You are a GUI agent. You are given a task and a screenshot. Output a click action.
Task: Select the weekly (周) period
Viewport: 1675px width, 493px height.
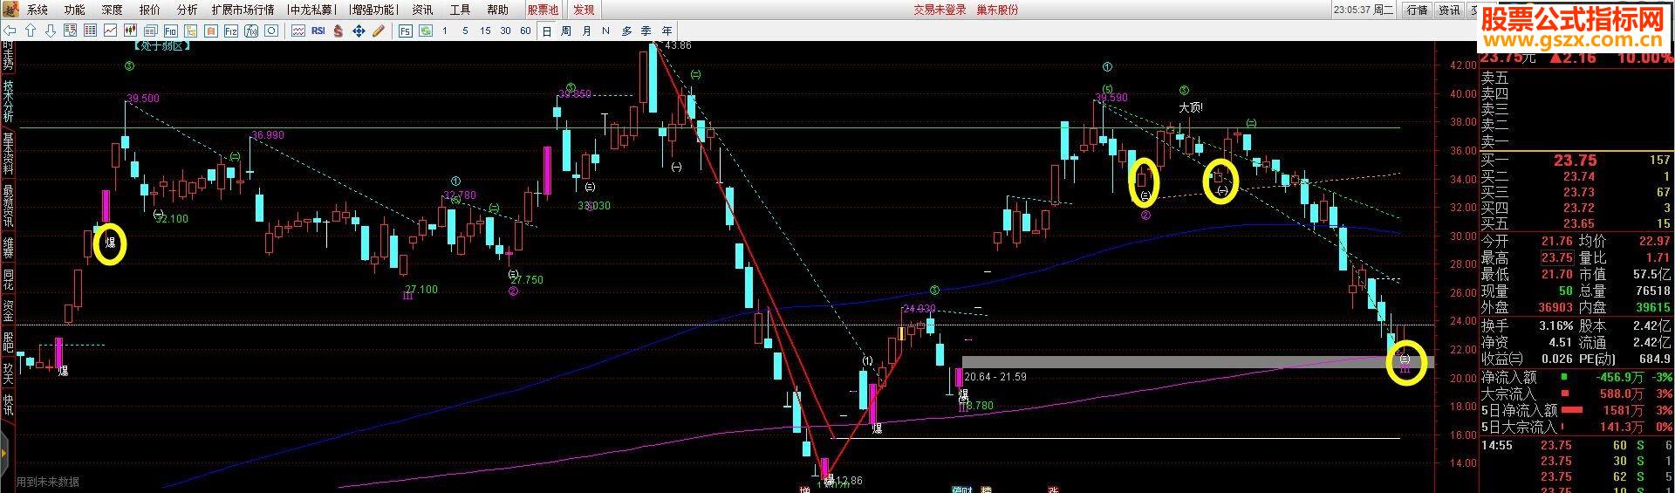coord(566,31)
